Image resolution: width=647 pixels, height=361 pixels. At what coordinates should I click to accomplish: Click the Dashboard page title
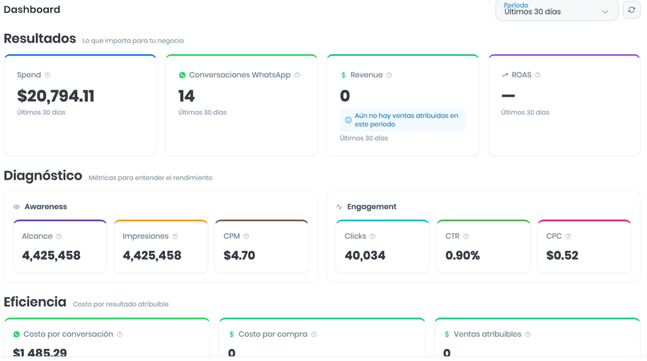tap(32, 10)
